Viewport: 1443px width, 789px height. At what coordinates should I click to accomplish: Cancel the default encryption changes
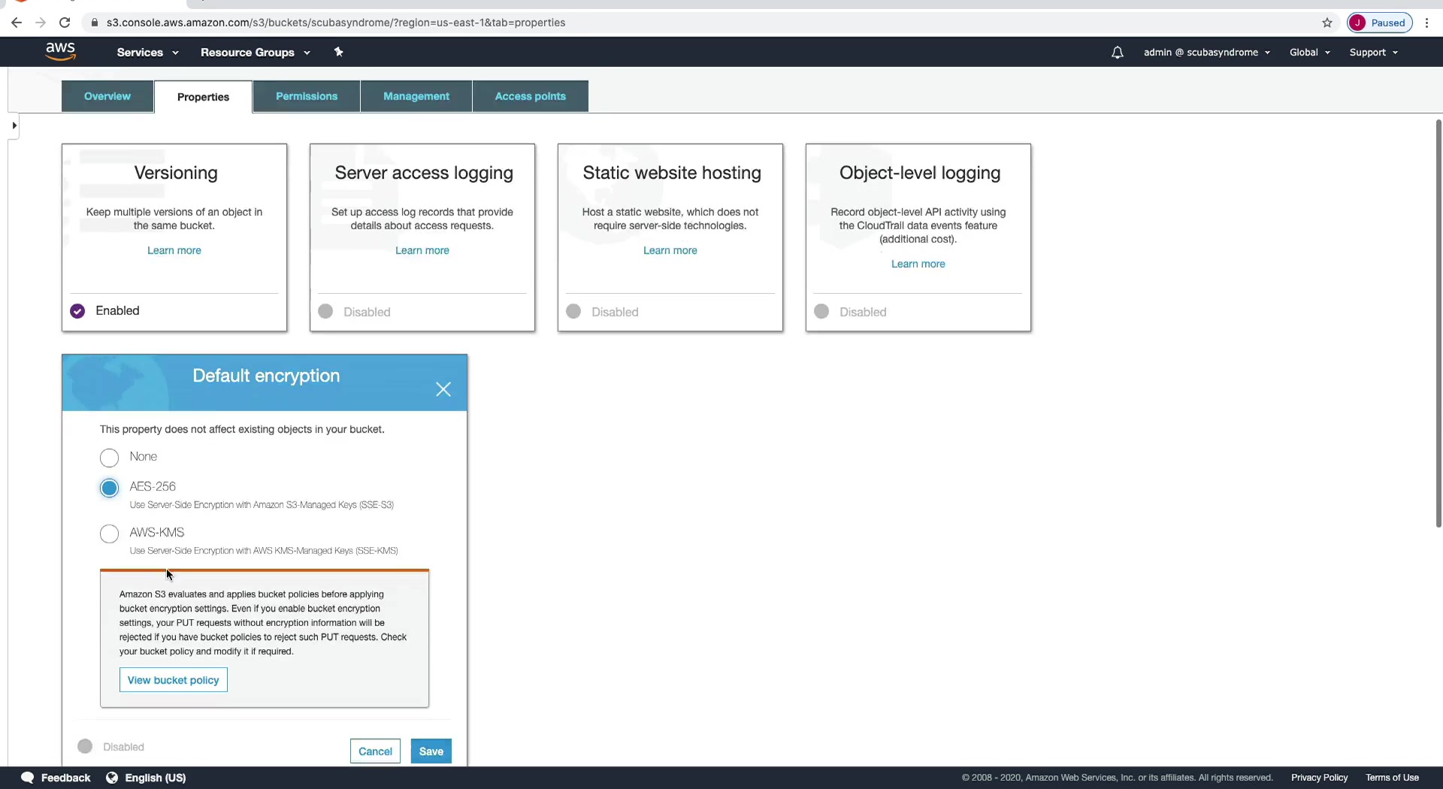click(x=375, y=751)
